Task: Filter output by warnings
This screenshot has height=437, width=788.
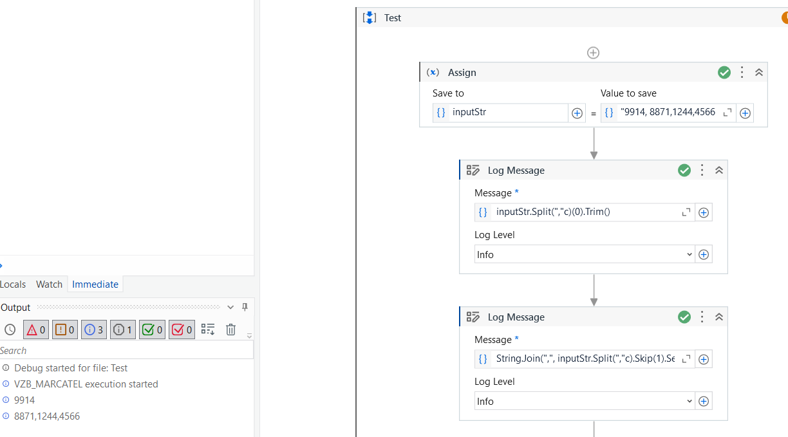Action: coord(64,330)
